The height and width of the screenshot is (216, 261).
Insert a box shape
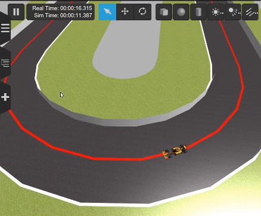point(164,12)
